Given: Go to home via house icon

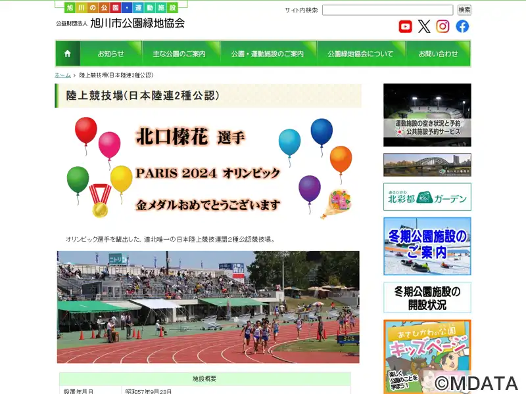Looking at the screenshot, I should tap(68, 54).
